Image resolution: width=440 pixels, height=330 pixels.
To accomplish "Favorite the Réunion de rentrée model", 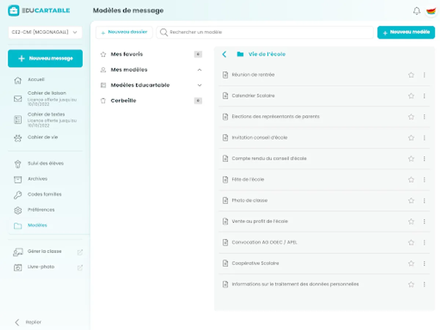I will tap(411, 75).
